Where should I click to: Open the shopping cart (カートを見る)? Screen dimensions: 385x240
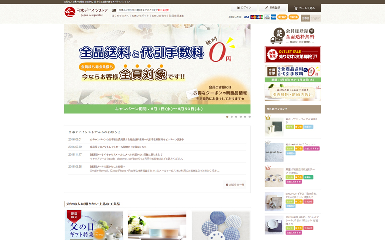[x=304, y=8]
